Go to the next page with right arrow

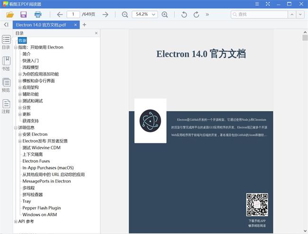pyautogui.click(x=105, y=14)
